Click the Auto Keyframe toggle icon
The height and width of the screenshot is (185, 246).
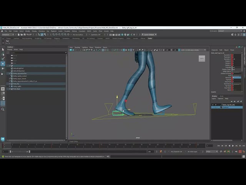pyautogui.click(x=240, y=151)
